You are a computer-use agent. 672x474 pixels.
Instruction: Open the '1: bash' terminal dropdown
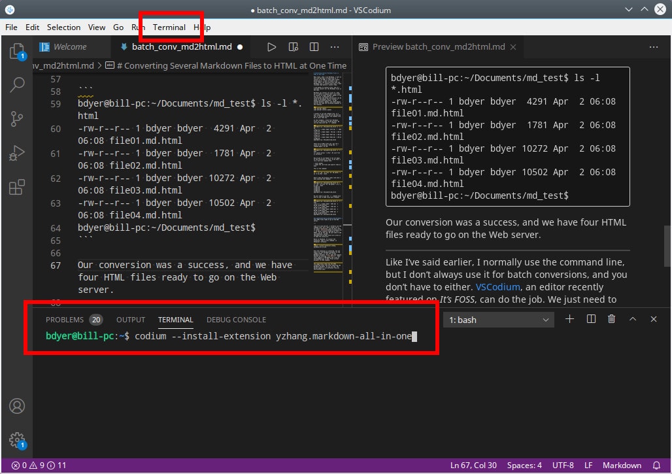[498, 320]
